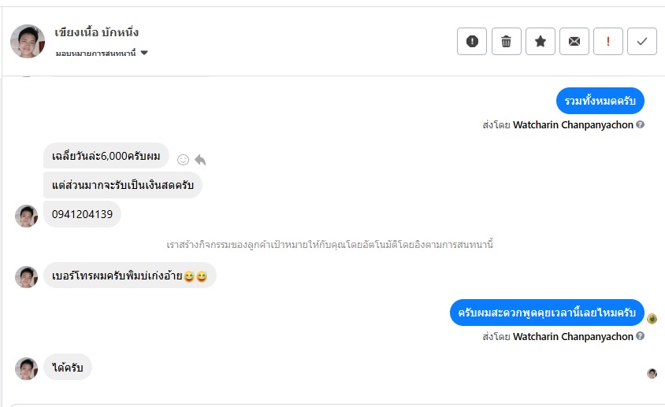Reply to 6,000 message with arrow icon

coord(200,160)
